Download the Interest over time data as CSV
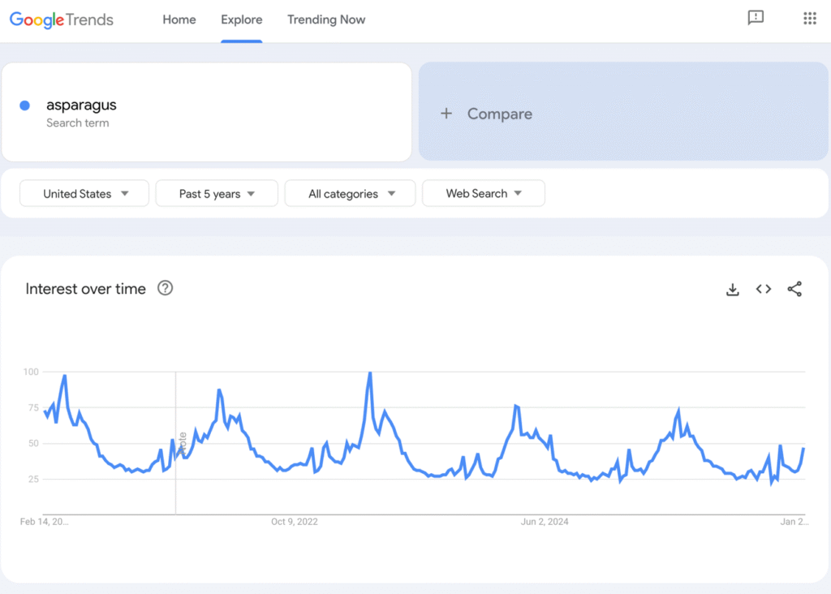 732,289
